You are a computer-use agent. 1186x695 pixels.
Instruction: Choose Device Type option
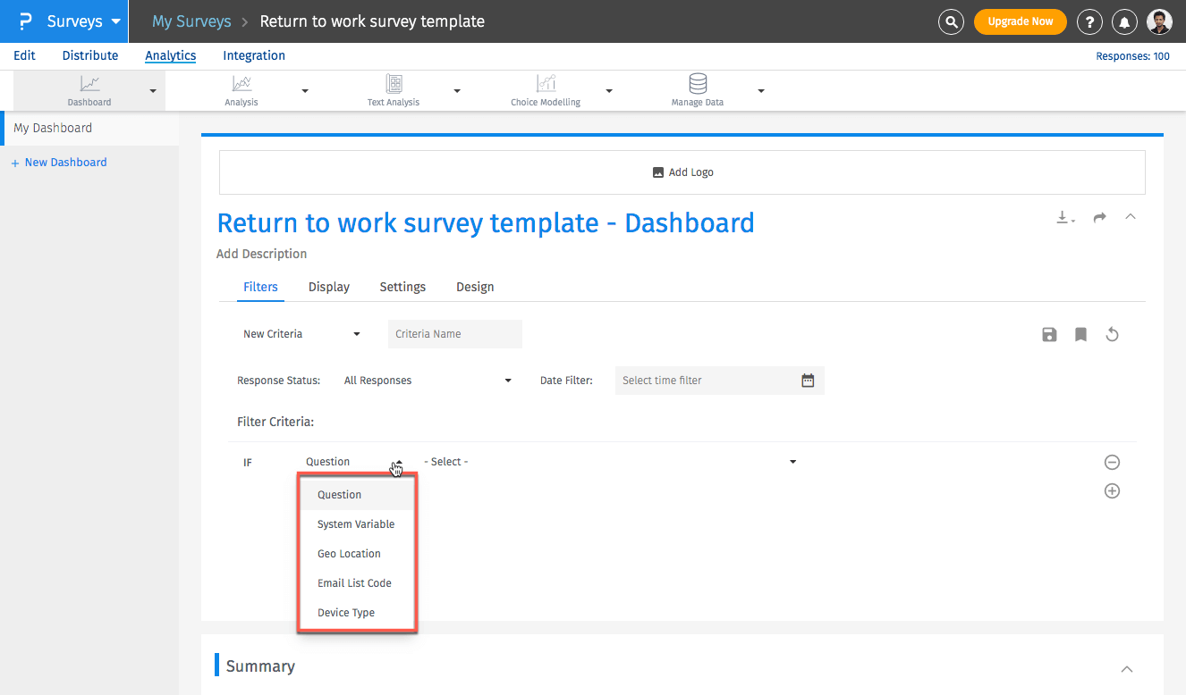[346, 613]
